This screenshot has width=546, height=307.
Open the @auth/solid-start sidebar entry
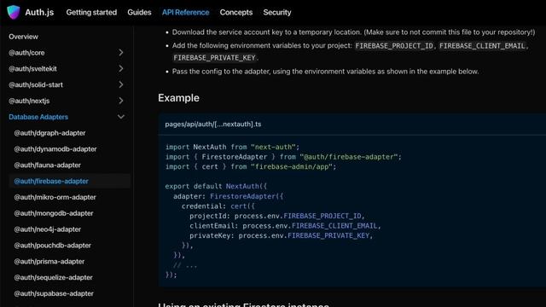36,84
